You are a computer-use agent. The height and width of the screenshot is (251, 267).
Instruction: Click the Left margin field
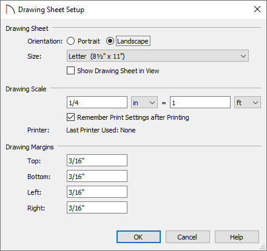(97, 192)
